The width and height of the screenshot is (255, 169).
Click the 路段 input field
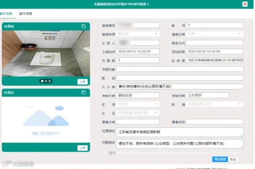(180, 78)
